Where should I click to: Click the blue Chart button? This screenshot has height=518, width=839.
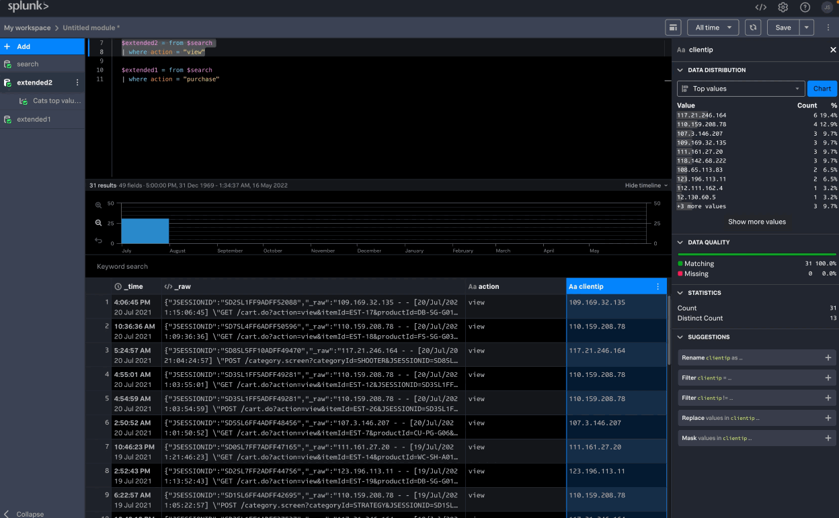[822, 89]
